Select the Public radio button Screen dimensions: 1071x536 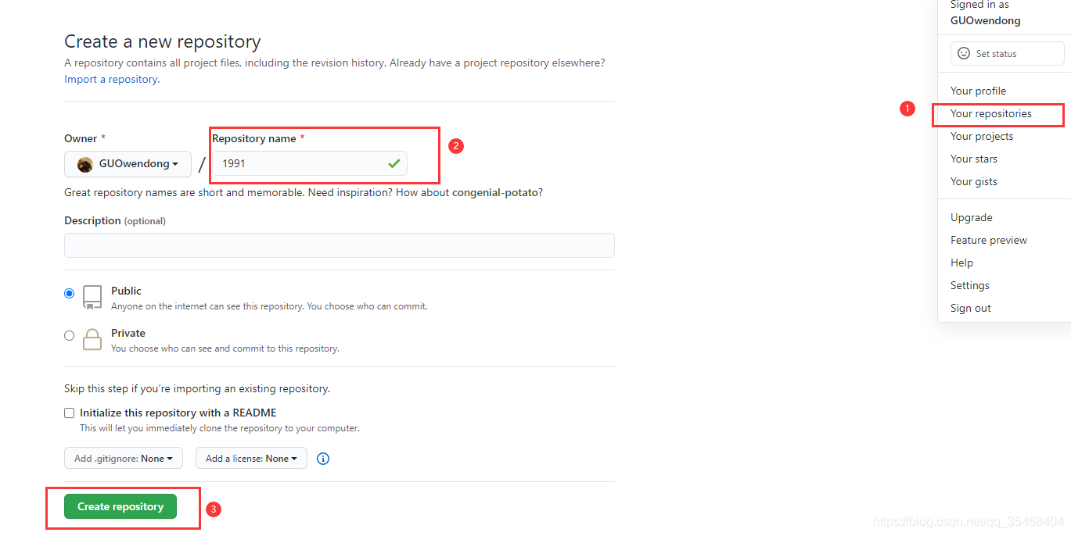70,294
